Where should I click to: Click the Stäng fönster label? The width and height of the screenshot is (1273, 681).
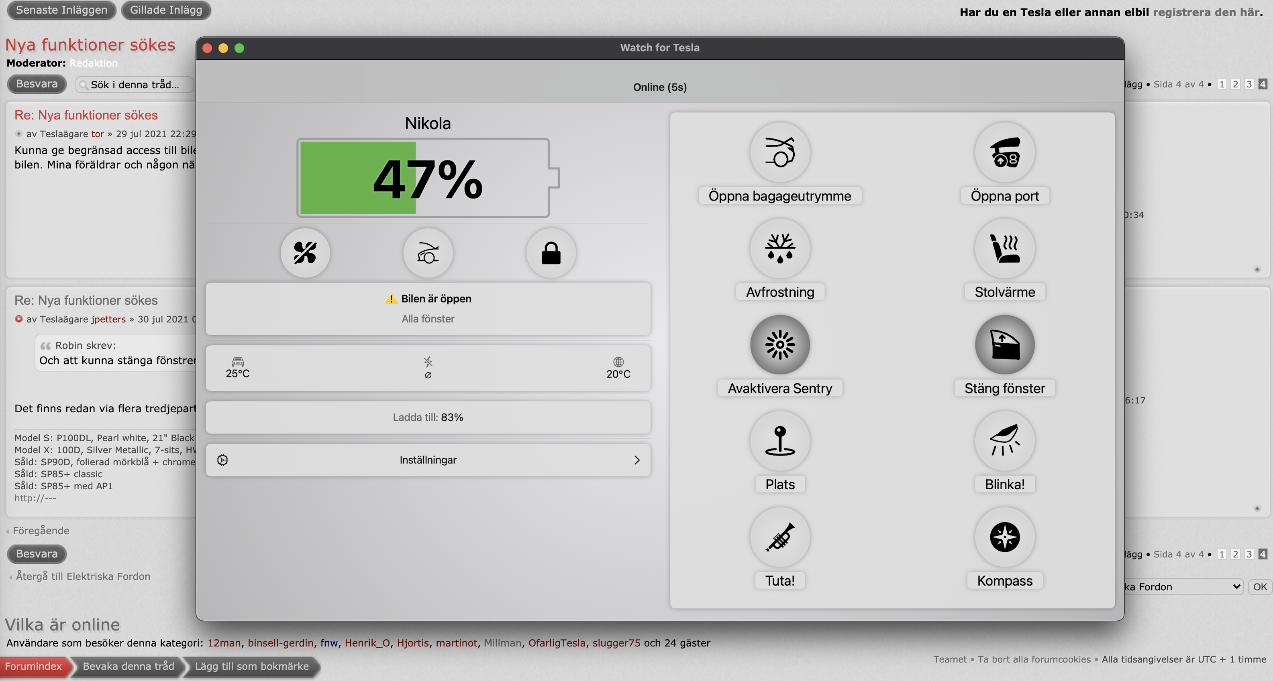click(x=1004, y=388)
